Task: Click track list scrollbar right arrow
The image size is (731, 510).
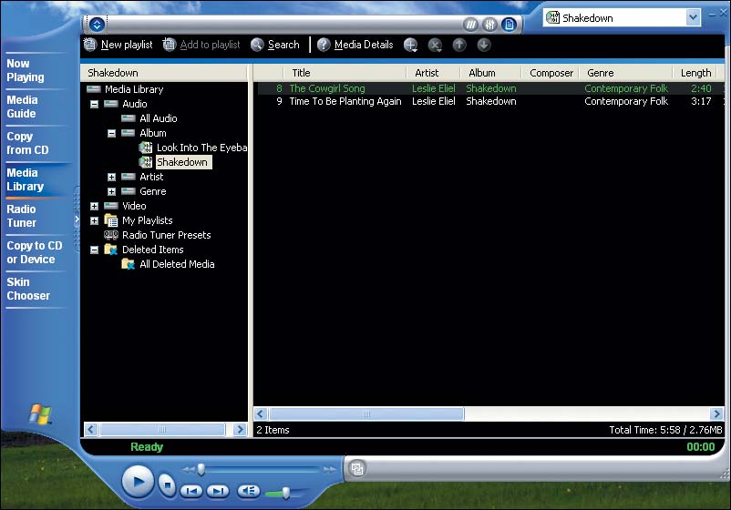Action: coord(716,413)
